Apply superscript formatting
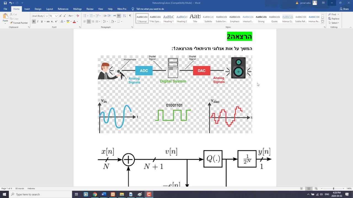353x198 pixels. (56, 21)
